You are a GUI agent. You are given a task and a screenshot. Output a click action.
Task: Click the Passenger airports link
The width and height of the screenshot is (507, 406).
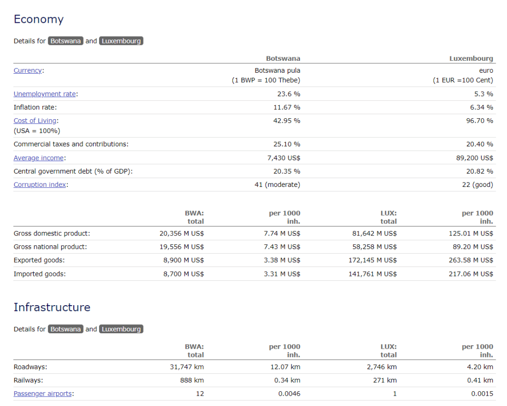point(43,394)
